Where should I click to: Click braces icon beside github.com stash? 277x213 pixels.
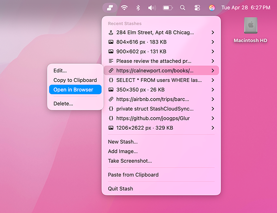[x=111, y=118]
